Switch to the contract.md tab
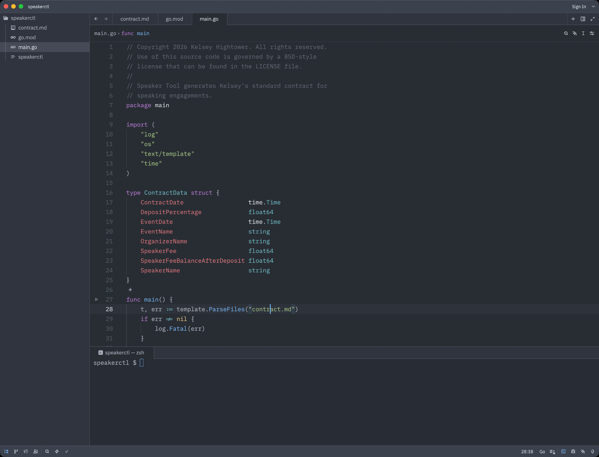The height and width of the screenshot is (457, 599). pos(134,19)
